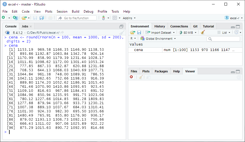Click the Create a project icon

click(x=15, y=18)
